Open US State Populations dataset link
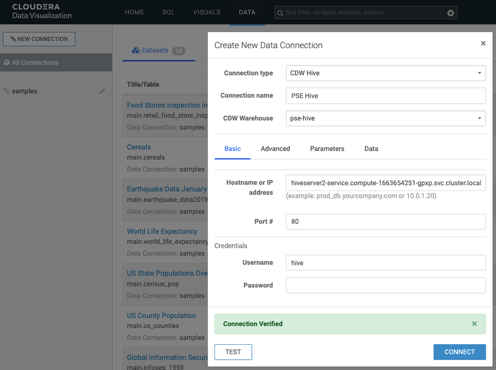This screenshot has height=370, width=496. coord(167,273)
